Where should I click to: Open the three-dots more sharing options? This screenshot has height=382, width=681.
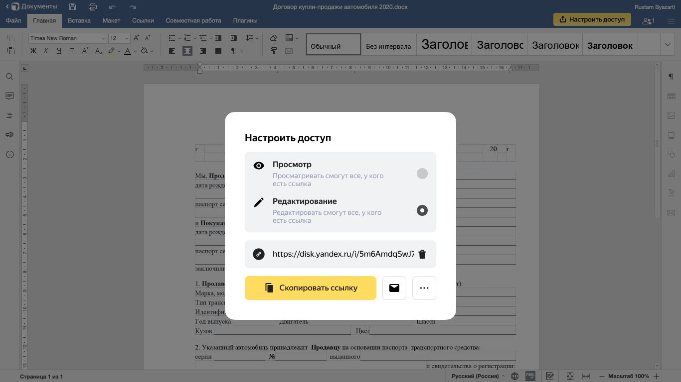click(424, 288)
